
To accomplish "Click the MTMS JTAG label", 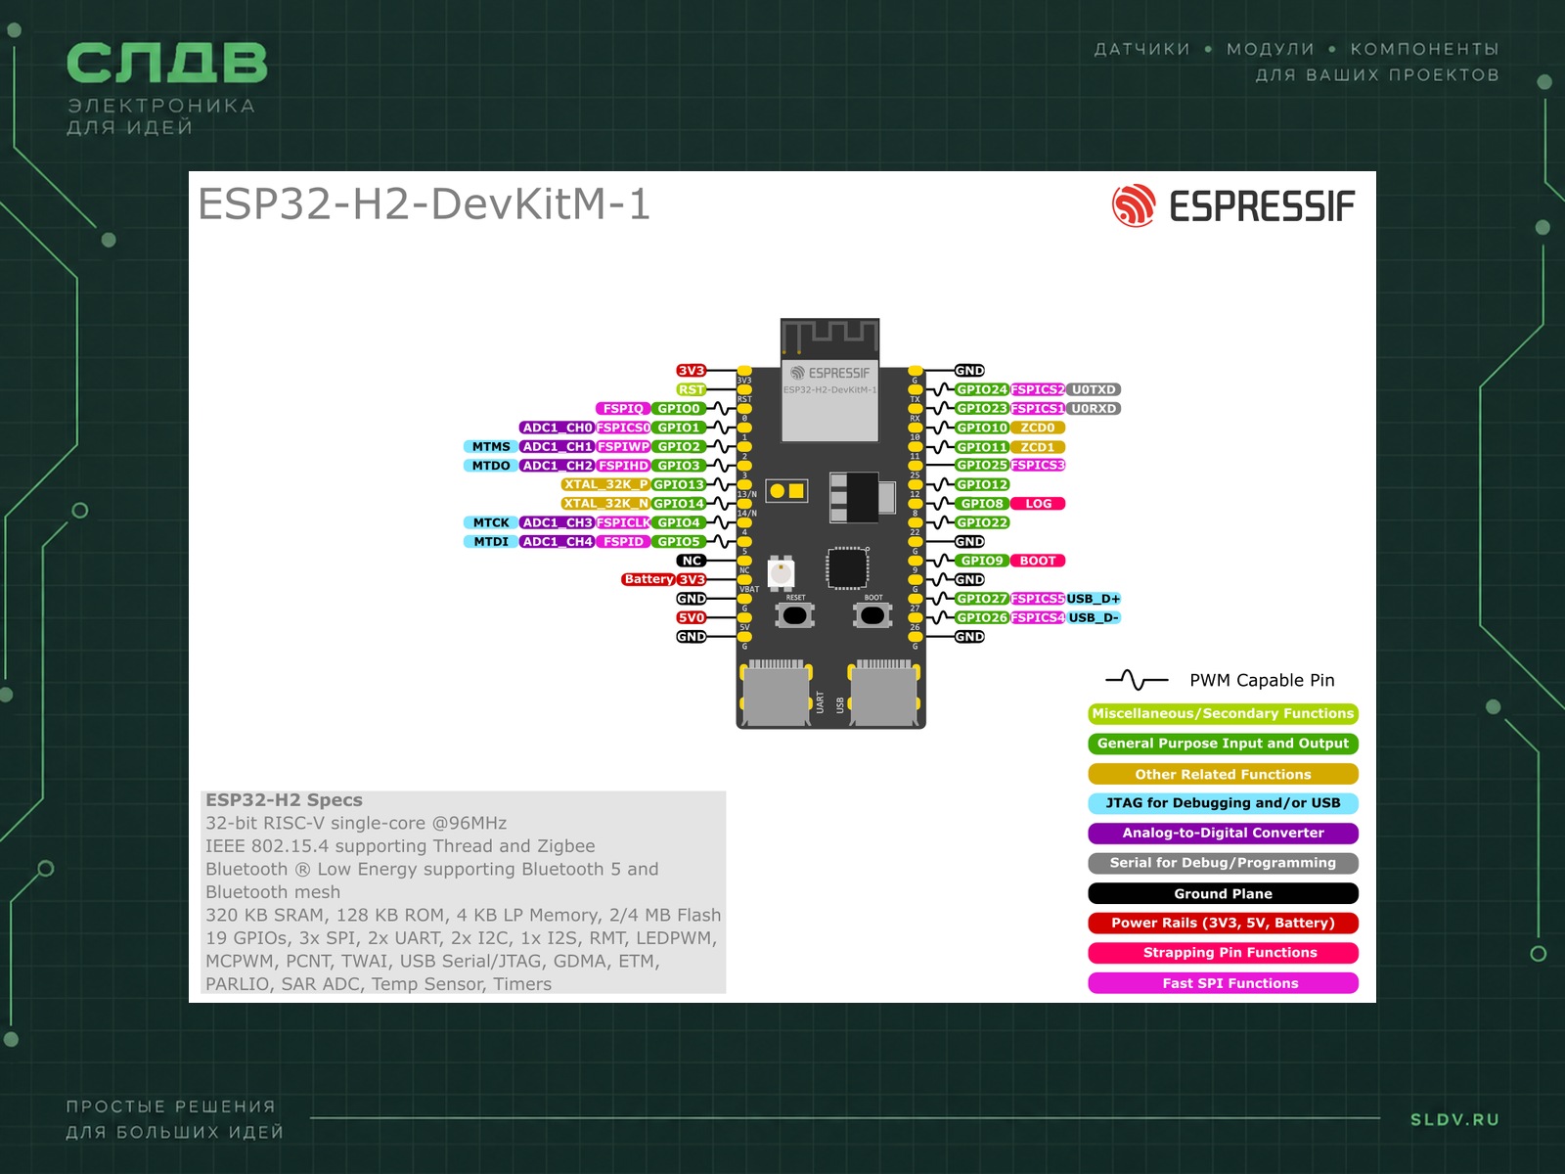I will 491,447.
